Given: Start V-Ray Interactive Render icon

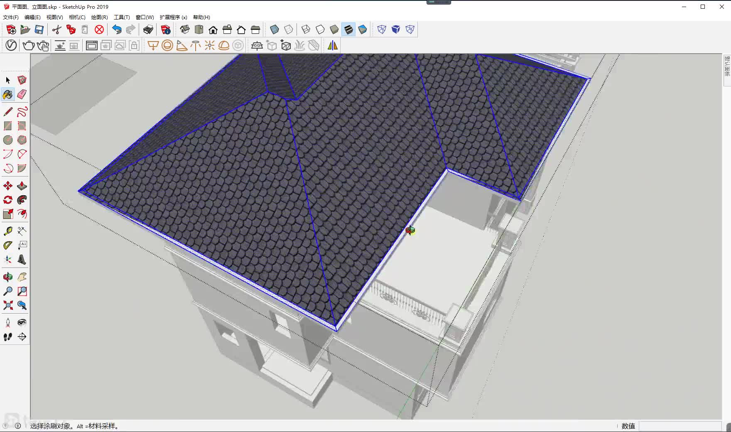Looking at the screenshot, I should click(x=43, y=45).
